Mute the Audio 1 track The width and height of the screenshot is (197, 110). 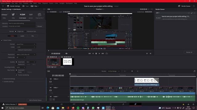54,99
